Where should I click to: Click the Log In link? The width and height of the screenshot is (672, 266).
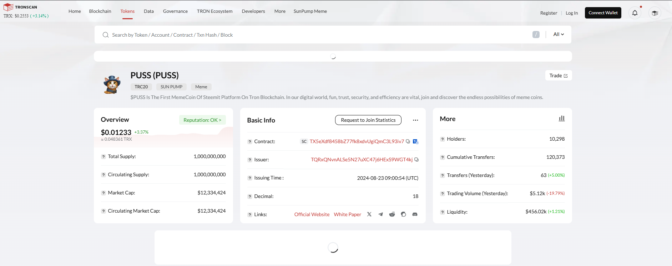tap(572, 13)
